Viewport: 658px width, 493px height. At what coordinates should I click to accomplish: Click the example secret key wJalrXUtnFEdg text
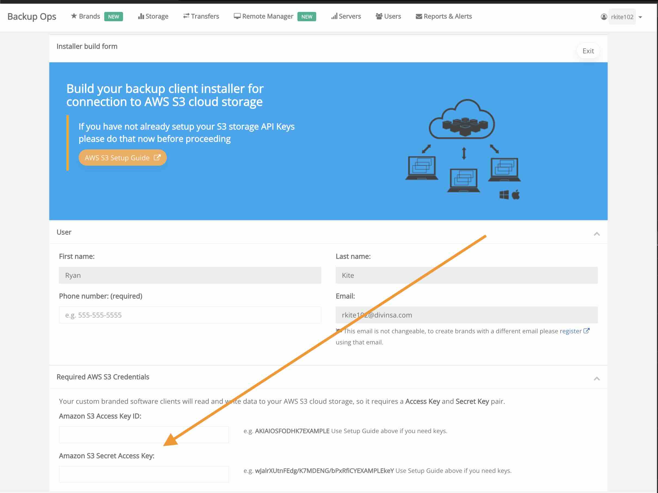pos(324,471)
